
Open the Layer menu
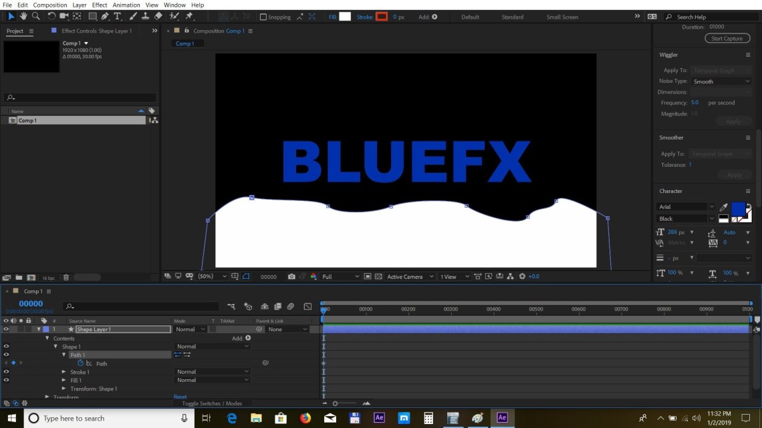pos(80,5)
